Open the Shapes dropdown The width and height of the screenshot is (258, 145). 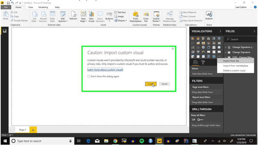(121, 21)
